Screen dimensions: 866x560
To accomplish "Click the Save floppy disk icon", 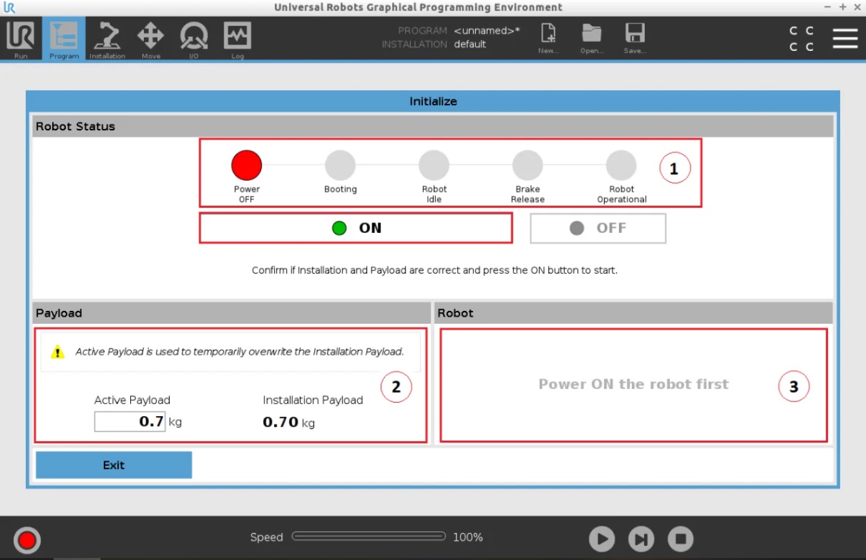I will pos(635,39).
